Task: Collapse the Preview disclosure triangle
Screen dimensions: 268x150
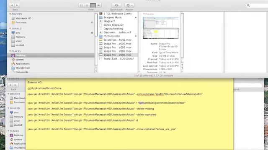Action: coord(144,14)
